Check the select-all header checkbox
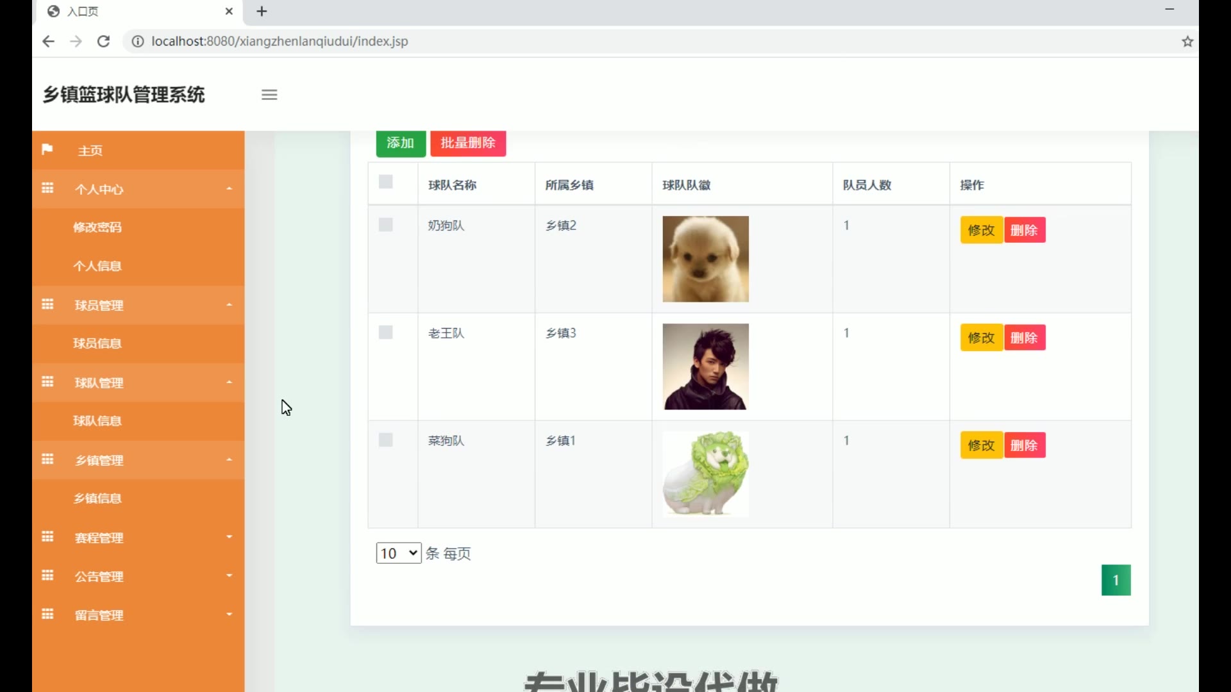 click(385, 182)
